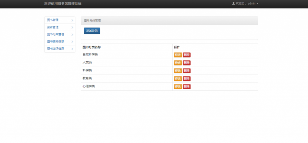
Task: Click the 图书分类管理 panel heading
Action: pos(169,21)
